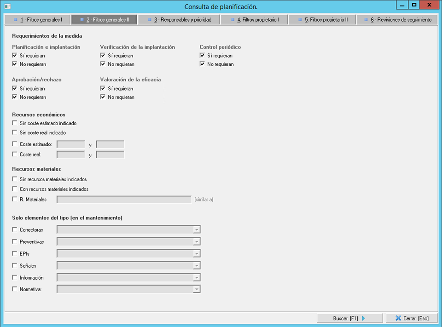
Task: Expand the Correctoras dropdown list
Action: 197,229
